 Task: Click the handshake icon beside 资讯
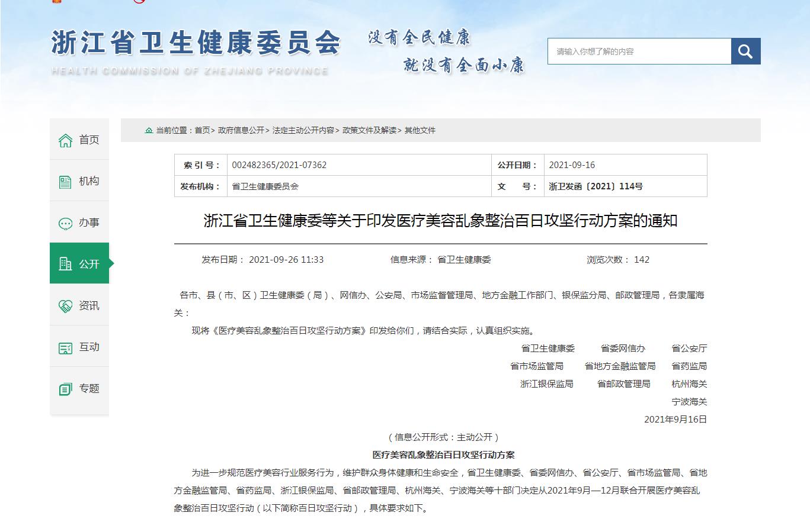(65, 306)
